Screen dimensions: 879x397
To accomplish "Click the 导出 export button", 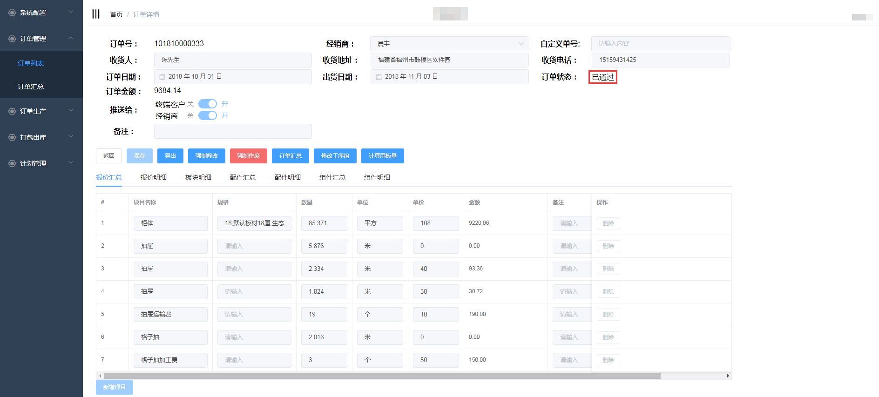I will pos(170,156).
